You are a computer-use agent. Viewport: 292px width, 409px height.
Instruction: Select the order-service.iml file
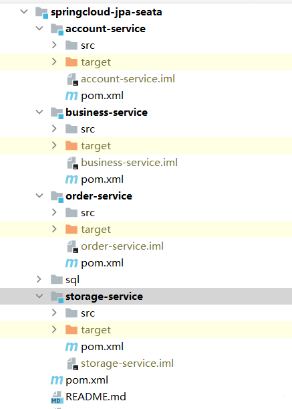122,246
